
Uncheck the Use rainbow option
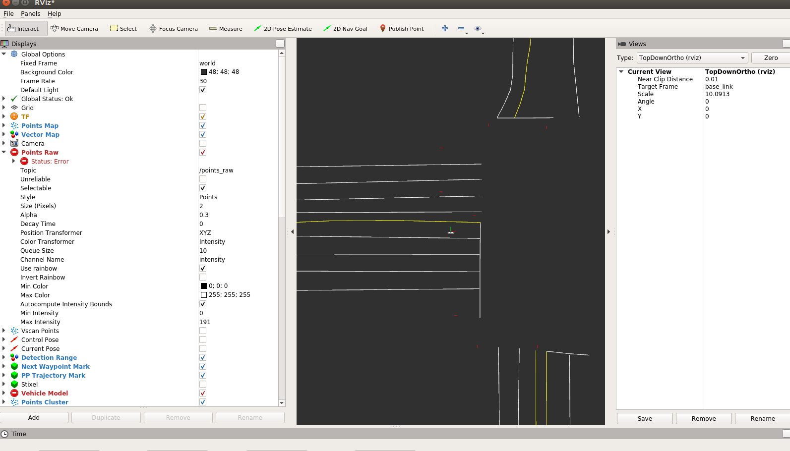pyautogui.click(x=203, y=268)
